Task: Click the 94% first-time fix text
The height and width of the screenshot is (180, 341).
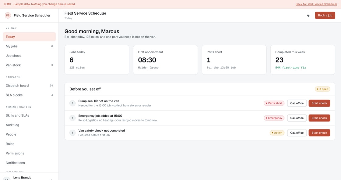Action: click(x=290, y=68)
